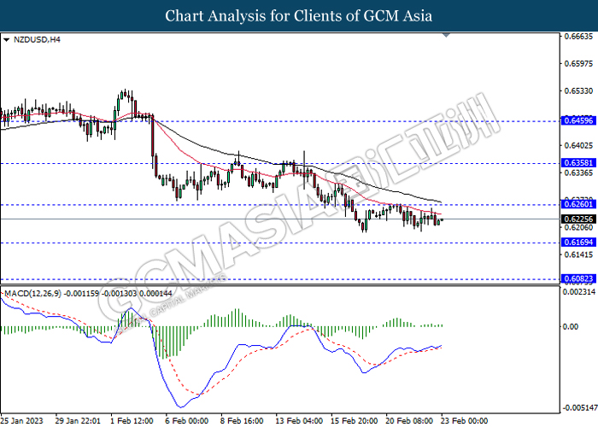Click the 1 Feb 12:00 time label

132,421
